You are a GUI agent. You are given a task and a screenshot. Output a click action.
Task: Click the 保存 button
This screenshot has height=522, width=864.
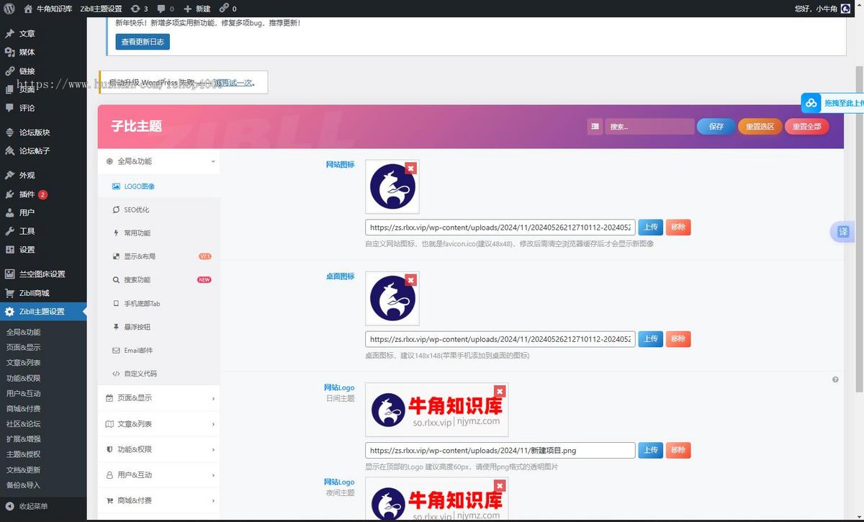pyautogui.click(x=716, y=127)
